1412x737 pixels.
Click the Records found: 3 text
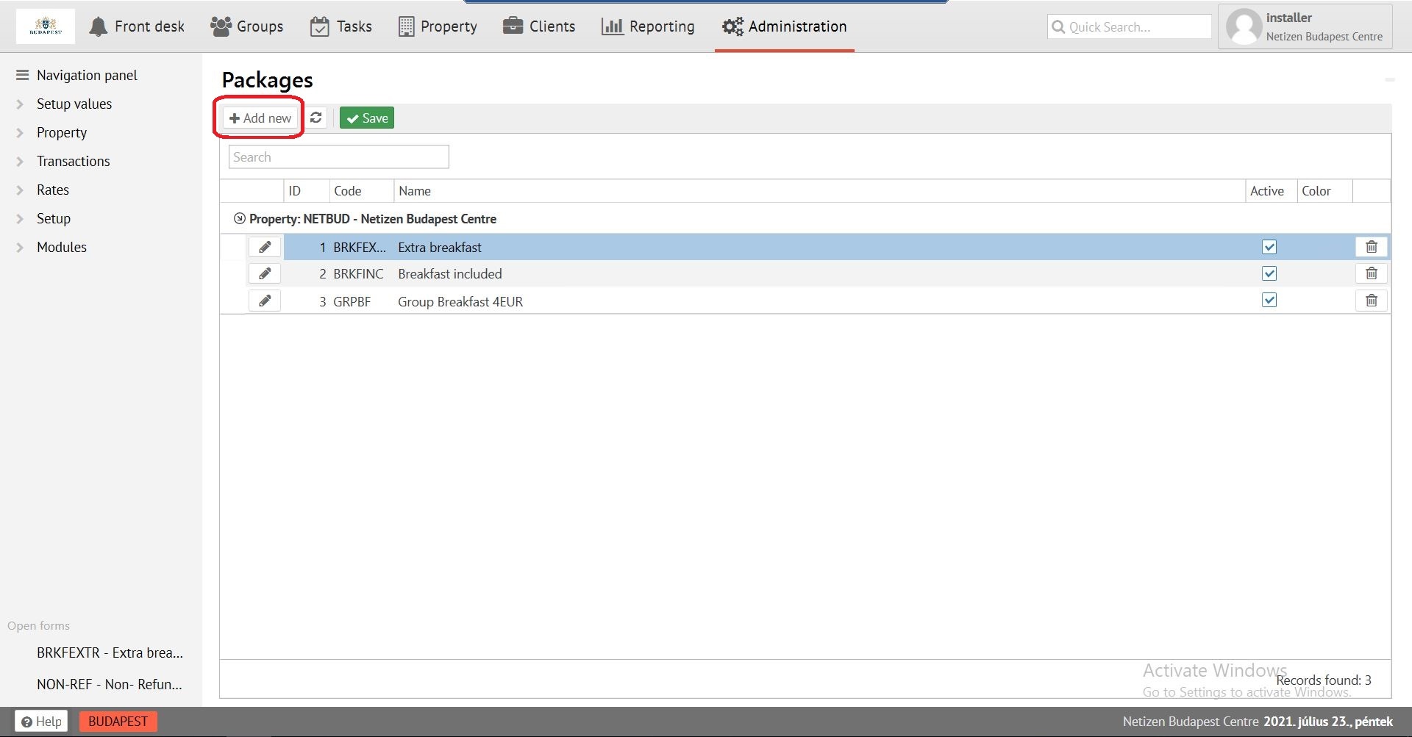tap(1324, 680)
